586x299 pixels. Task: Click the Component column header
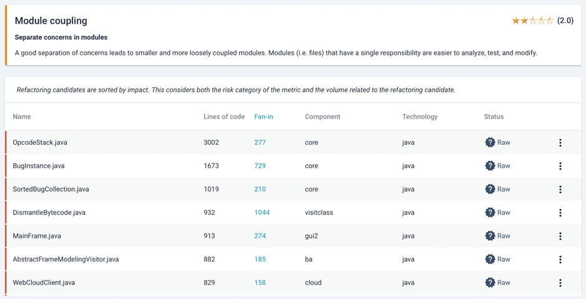click(x=323, y=117)
